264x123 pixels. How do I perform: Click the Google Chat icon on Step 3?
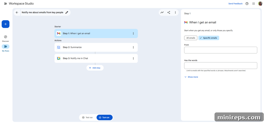(59, 58)
